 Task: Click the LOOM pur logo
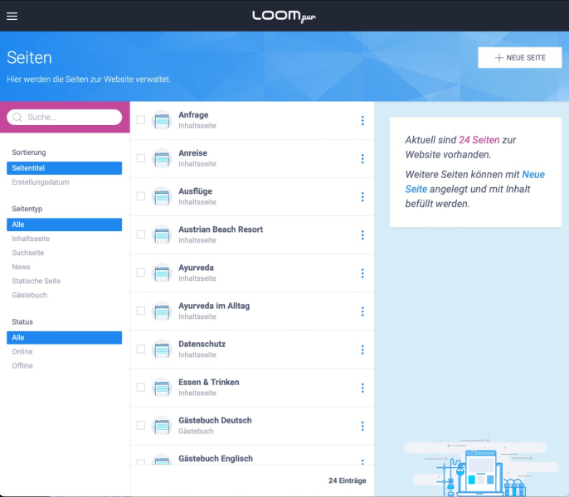tap(284, 16)
